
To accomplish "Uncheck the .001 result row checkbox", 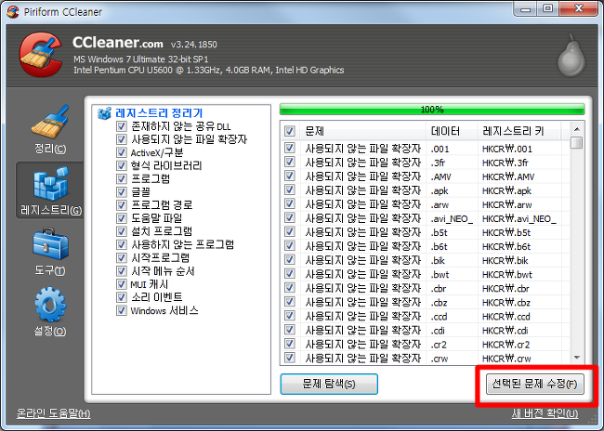I will click(290, 149).
